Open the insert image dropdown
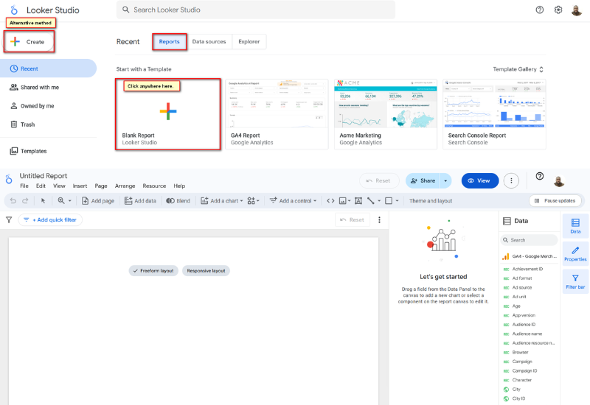 point(344,201)
